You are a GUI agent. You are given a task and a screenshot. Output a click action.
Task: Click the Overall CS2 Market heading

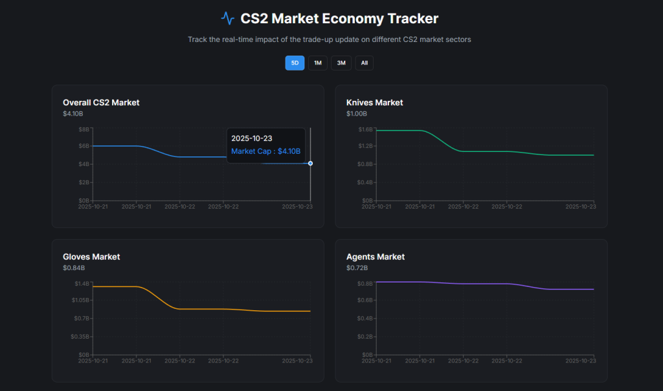coord(101,102)
